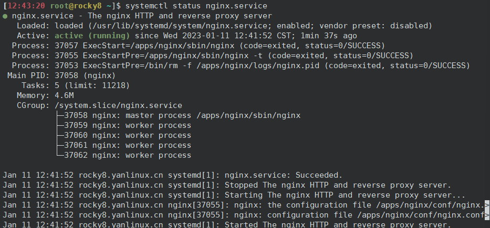Image resolution: width=490 pixels, height=228 pixels.
Task: Select worker process 37059 in the CGroup tree
Action: [x=128, y=125]
